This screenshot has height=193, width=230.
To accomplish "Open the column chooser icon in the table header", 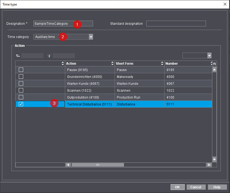I will [214, 63].
